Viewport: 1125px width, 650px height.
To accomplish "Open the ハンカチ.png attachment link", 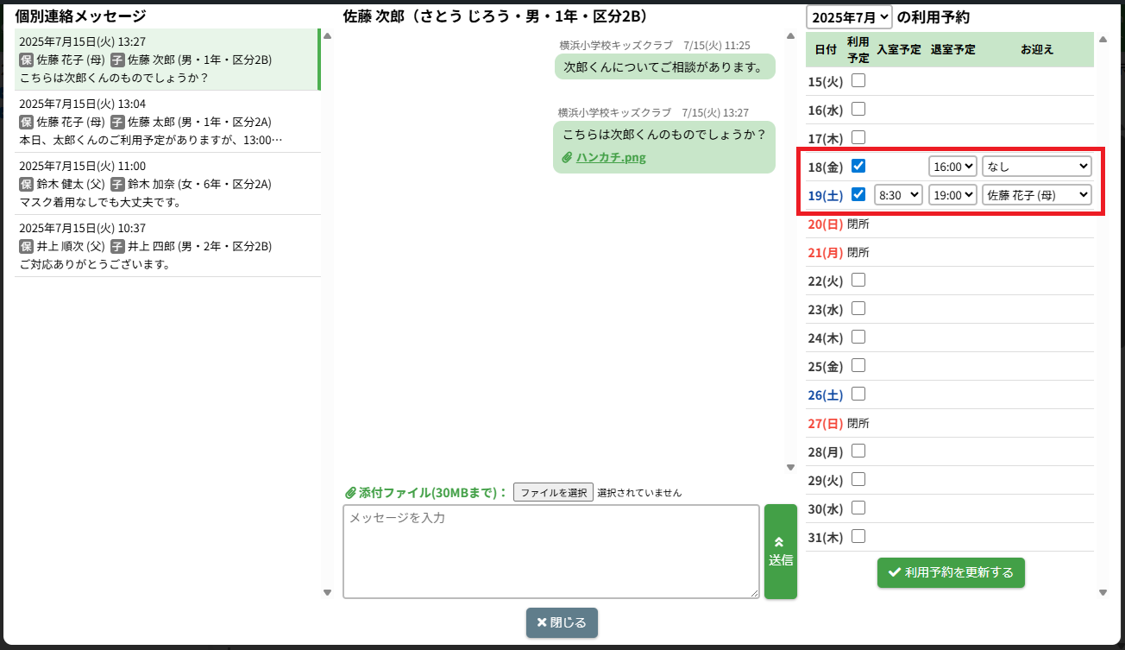I will pyautogui.click(x=611, y=158).
